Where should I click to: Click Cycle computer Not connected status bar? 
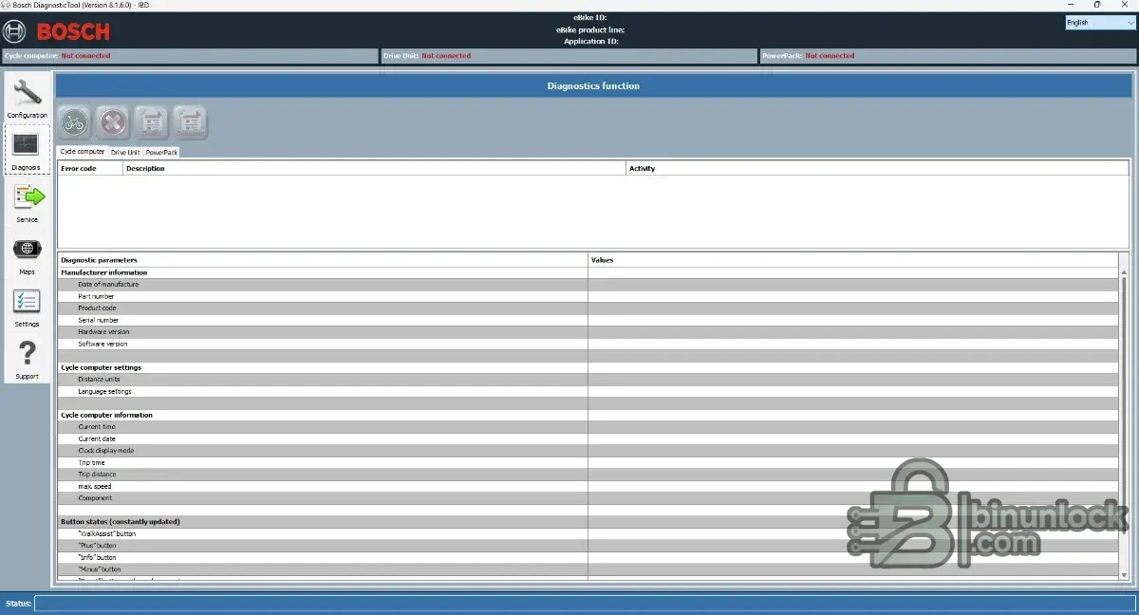click(190, 56)
